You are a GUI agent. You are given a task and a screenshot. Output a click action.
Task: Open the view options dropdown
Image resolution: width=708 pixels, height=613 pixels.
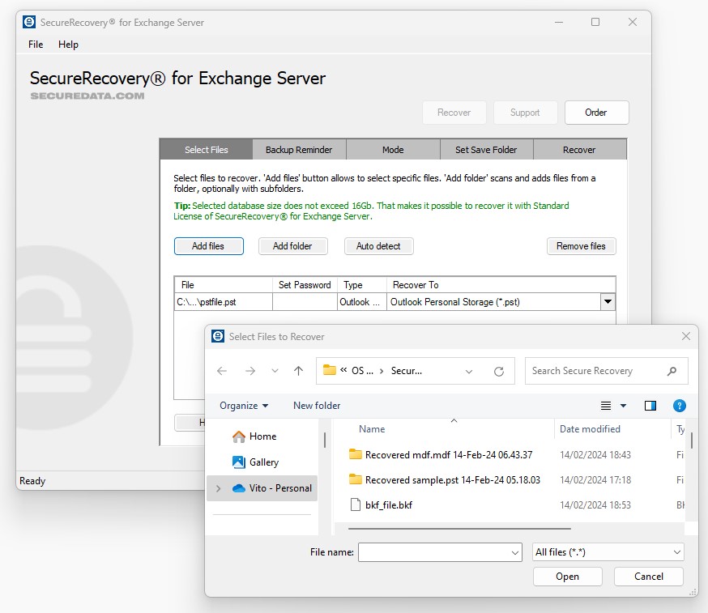point(623,406)
